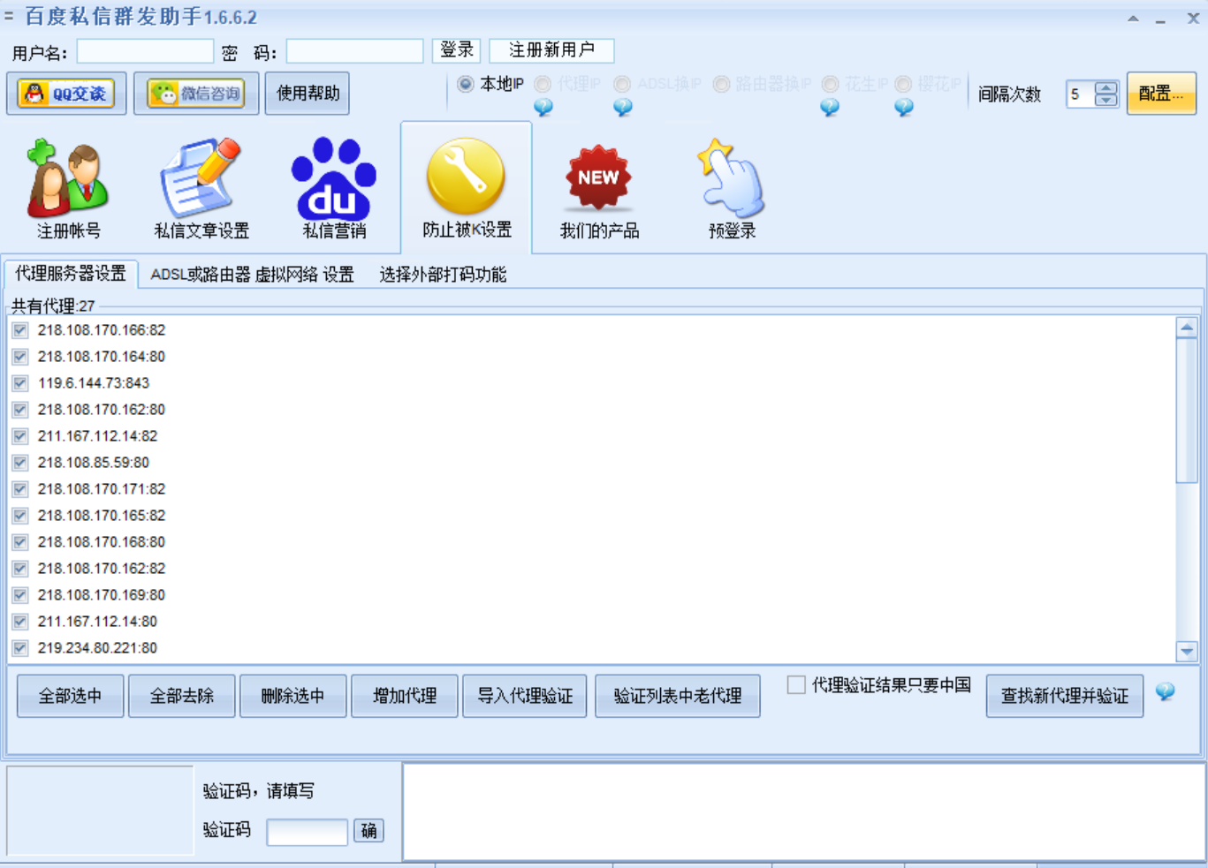Collapse ribbon with the title bar up arrow
The width and height of the screenshot is (1208, 868).
(x=1133, y=18)
